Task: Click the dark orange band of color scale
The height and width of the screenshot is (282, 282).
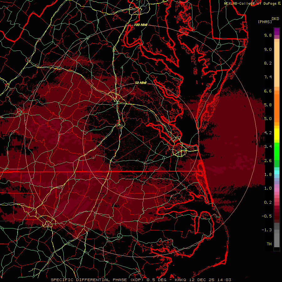Action: click(277, 108)
